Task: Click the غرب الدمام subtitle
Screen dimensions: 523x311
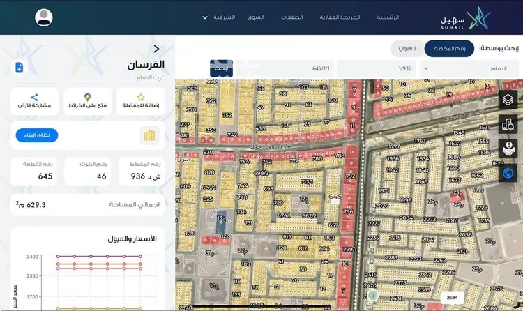Action: [x=151, y=78]
